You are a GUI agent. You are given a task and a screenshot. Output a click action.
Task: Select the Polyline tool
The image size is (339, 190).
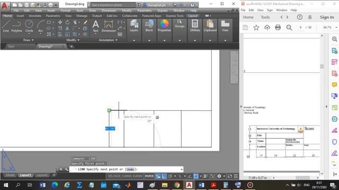16,26
